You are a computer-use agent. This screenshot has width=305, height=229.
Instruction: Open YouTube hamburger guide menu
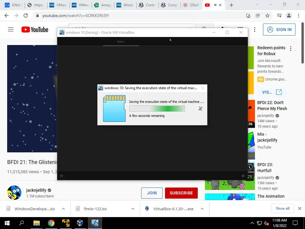11,30
